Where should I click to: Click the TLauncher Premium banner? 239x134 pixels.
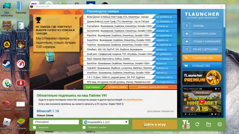(x=202, y=78)
